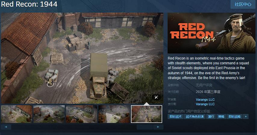Select the highlighted fifth screenshot thumbnail

click(x=147, y=114)
